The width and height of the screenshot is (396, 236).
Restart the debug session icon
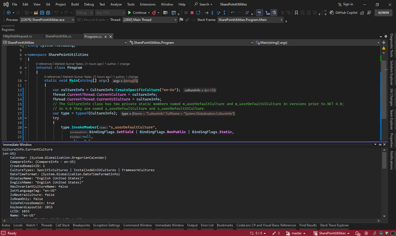pyautogui.click(x=198, y=12)
